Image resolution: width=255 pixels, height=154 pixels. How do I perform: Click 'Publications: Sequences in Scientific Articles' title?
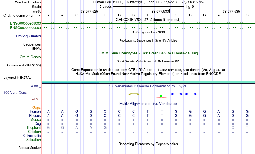point(148,40)
